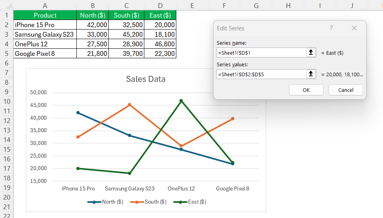Click the North ($) header cell

coord(93,15)
